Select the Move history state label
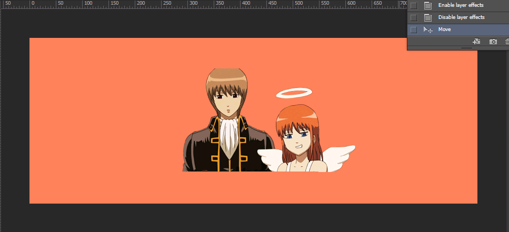 444,30
